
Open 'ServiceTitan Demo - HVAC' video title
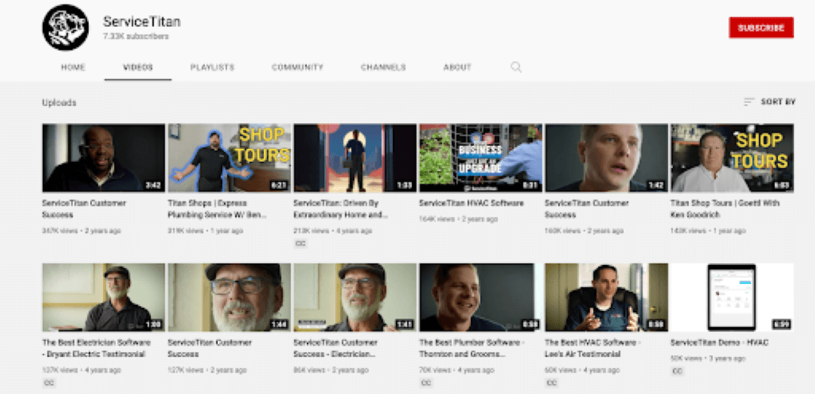coord(719,343)
